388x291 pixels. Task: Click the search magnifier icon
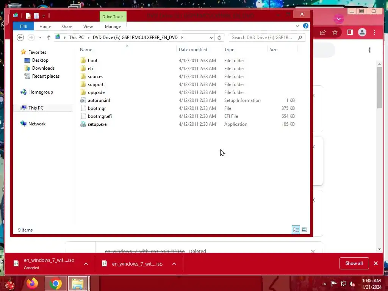[300, 38]
